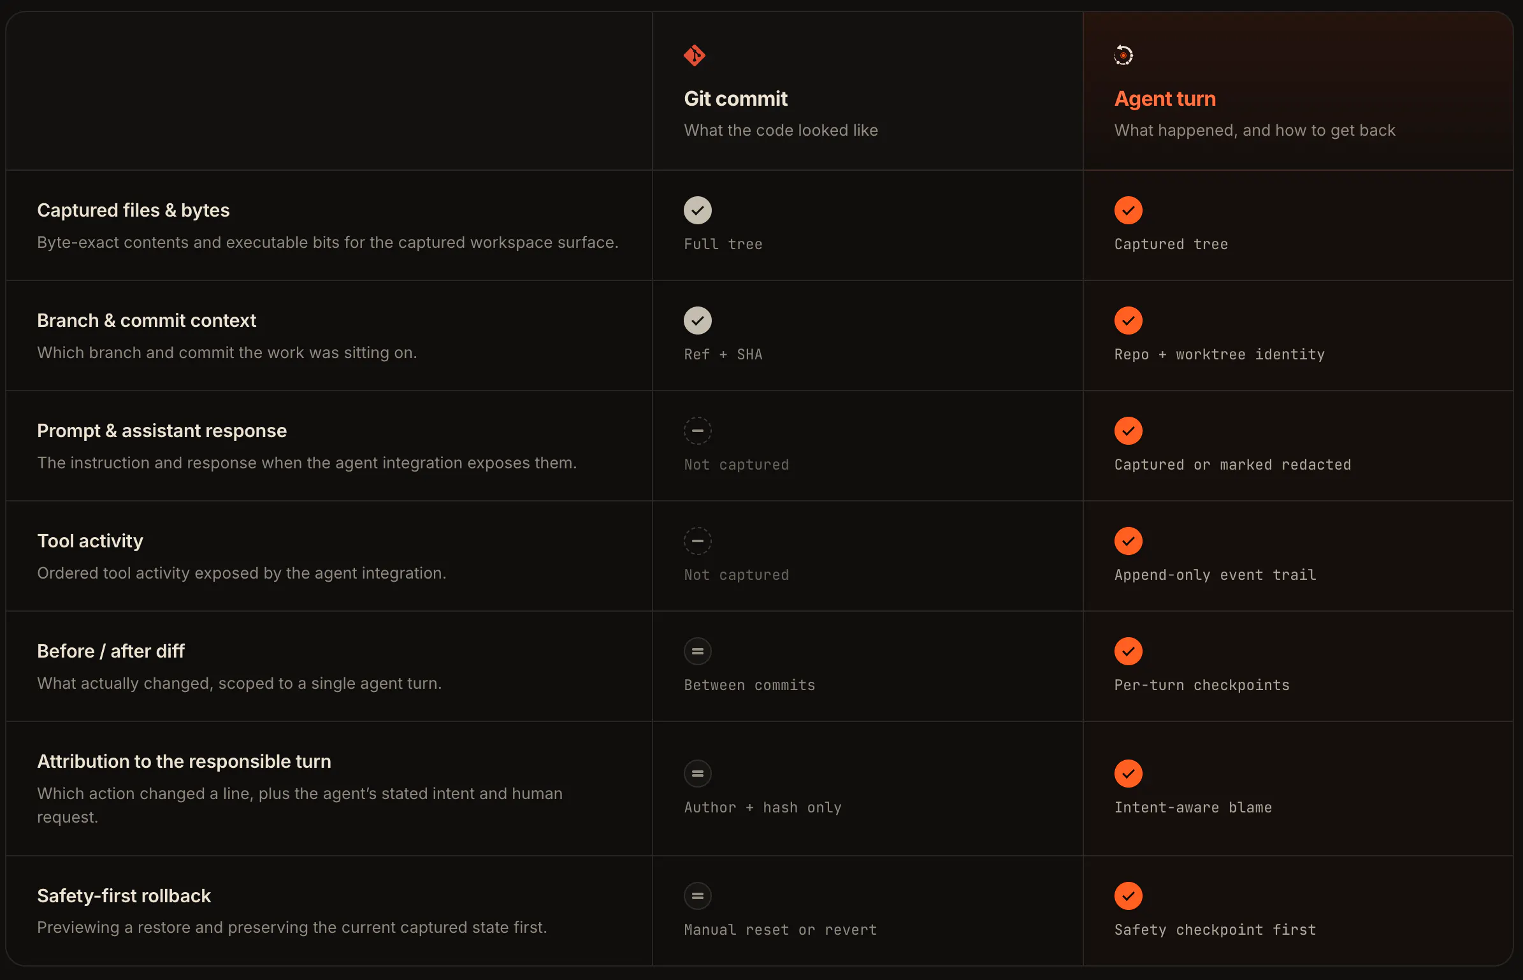Screen dimensions: 1523x980
Task: Click the Repo + worktree identity label
Action: pos(1220,354)
